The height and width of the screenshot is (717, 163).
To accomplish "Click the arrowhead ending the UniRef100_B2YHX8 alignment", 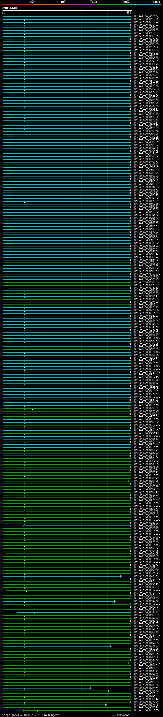I will (106, 705).
